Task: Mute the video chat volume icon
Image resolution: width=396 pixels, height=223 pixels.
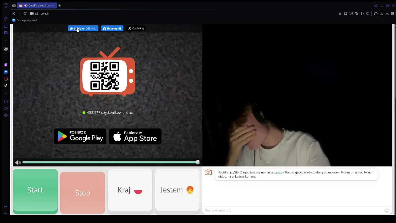Action: click(18, 162)
